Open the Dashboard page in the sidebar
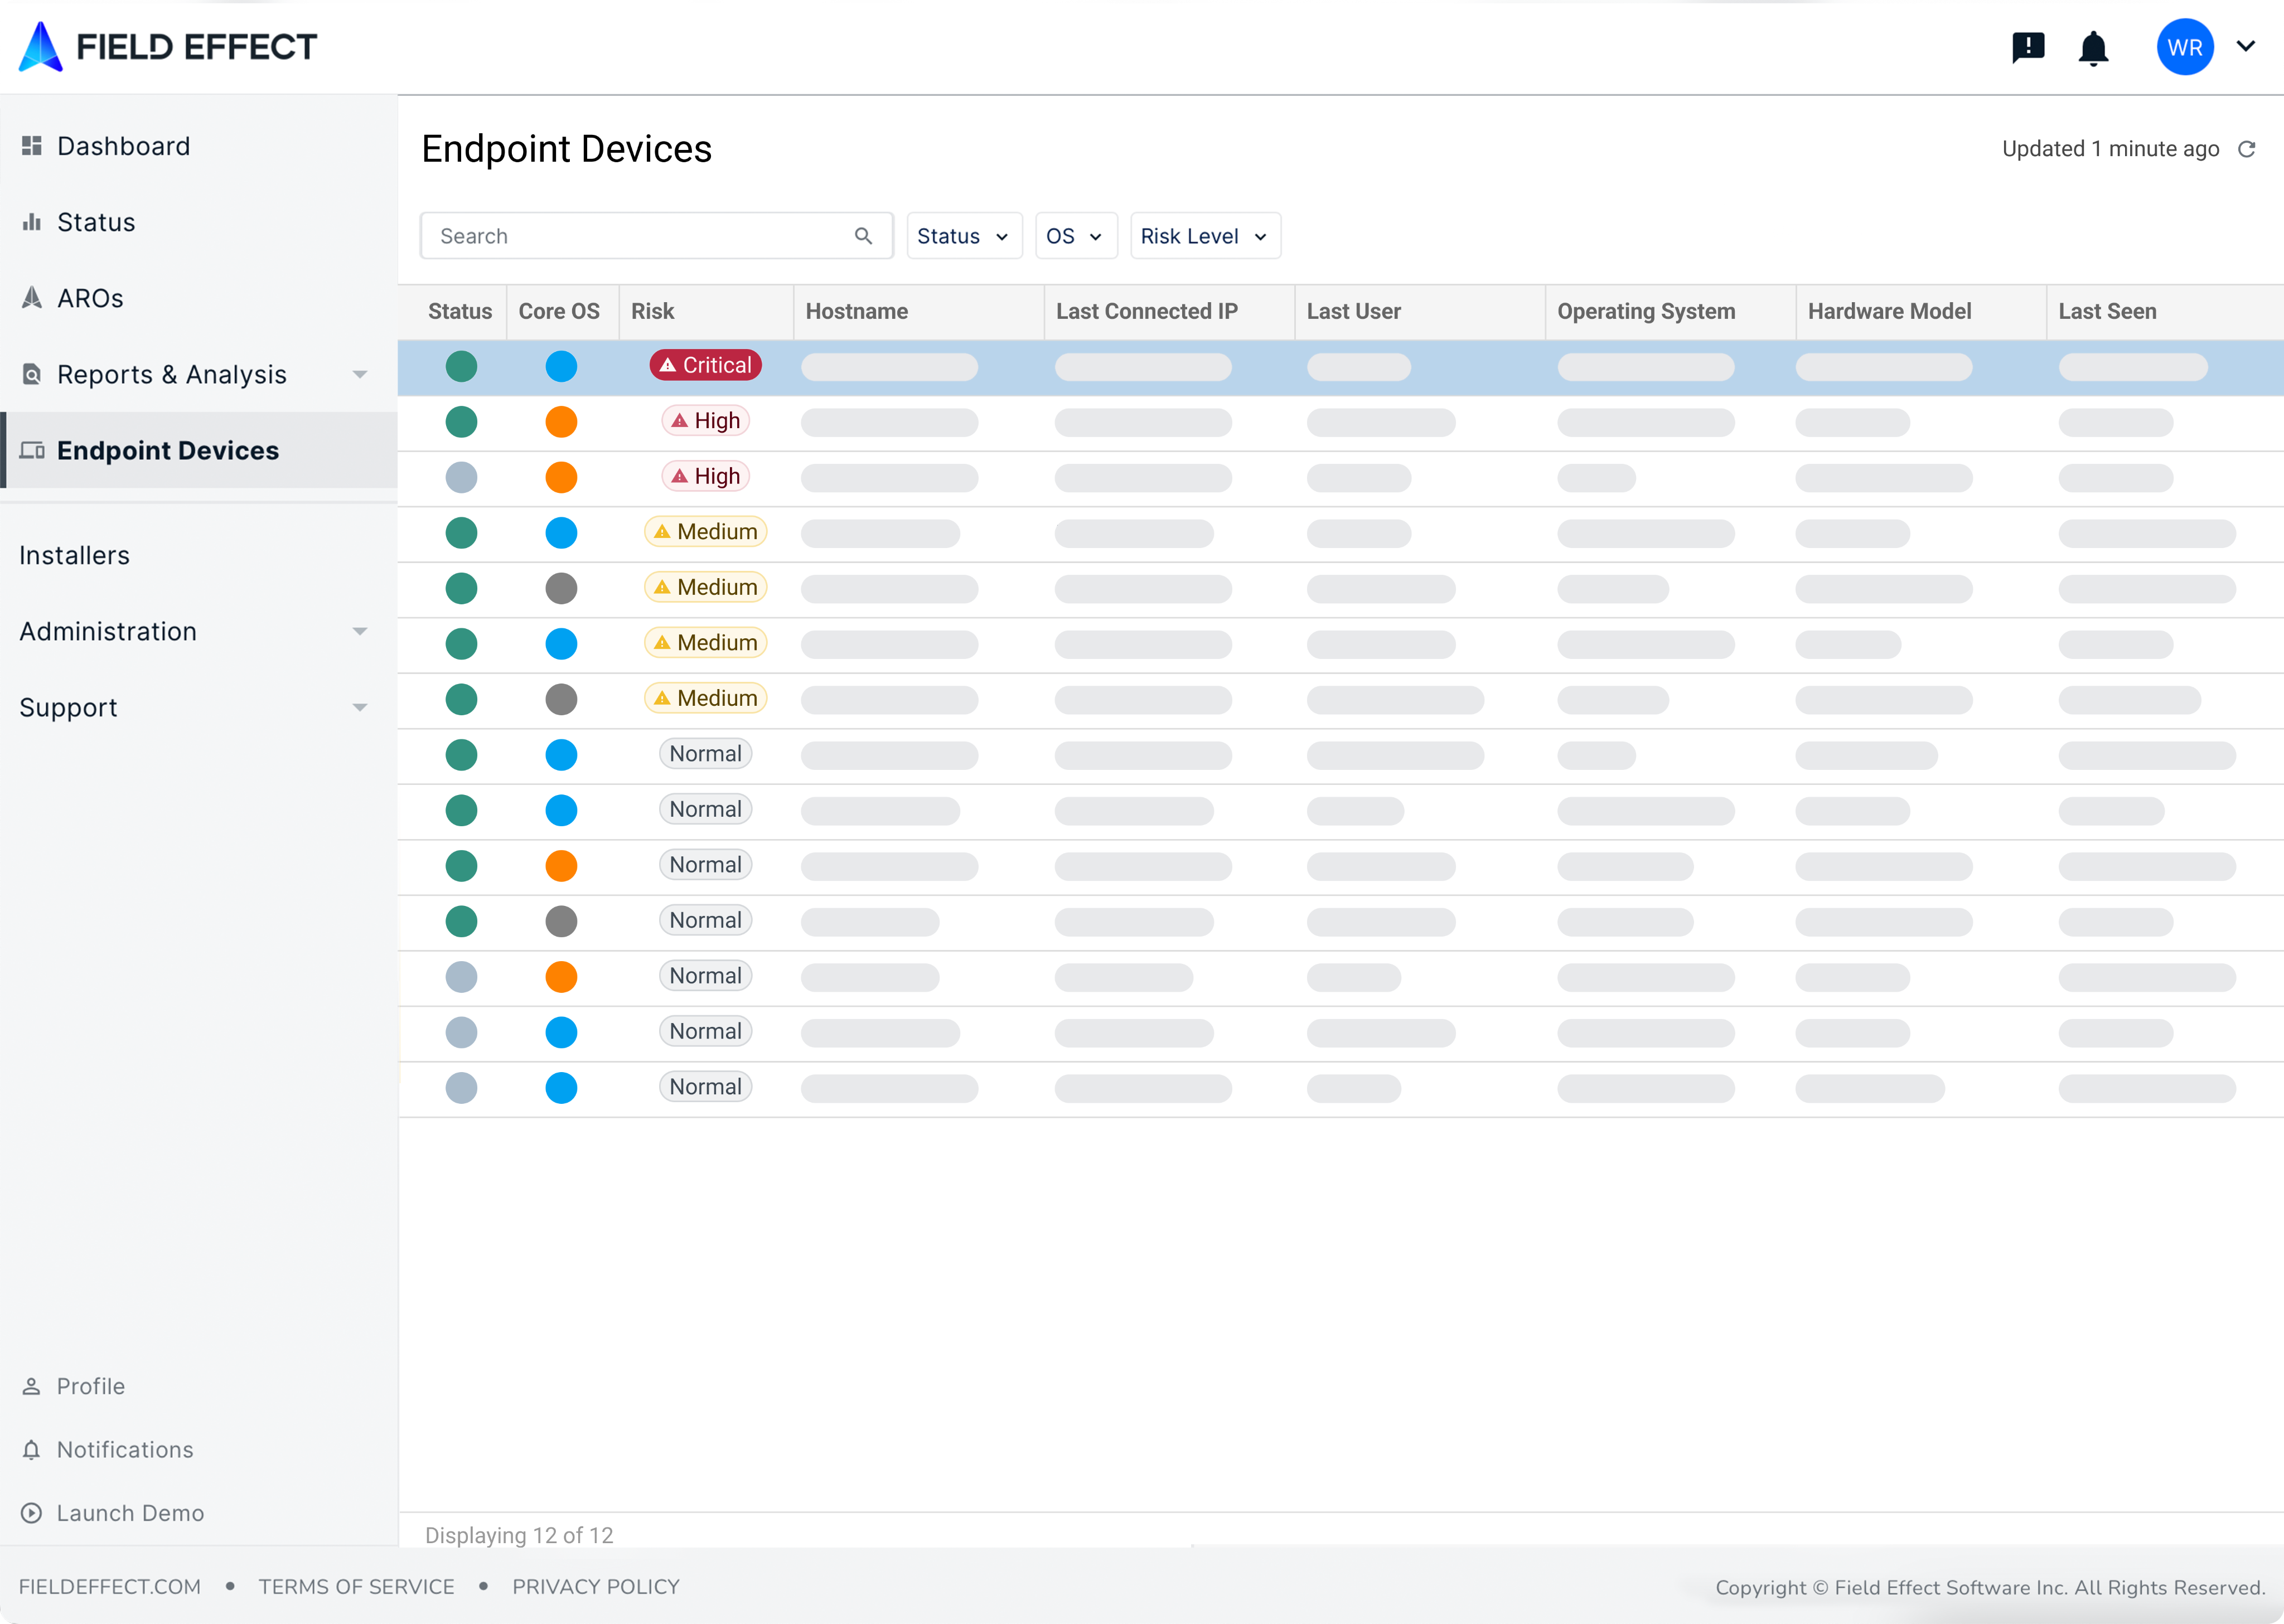2284x1624 pixels. (x=123, y=146)
